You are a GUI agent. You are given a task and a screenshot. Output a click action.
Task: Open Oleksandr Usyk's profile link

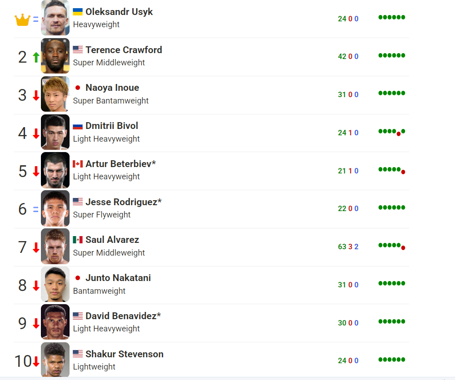click(x=119, y=12)
